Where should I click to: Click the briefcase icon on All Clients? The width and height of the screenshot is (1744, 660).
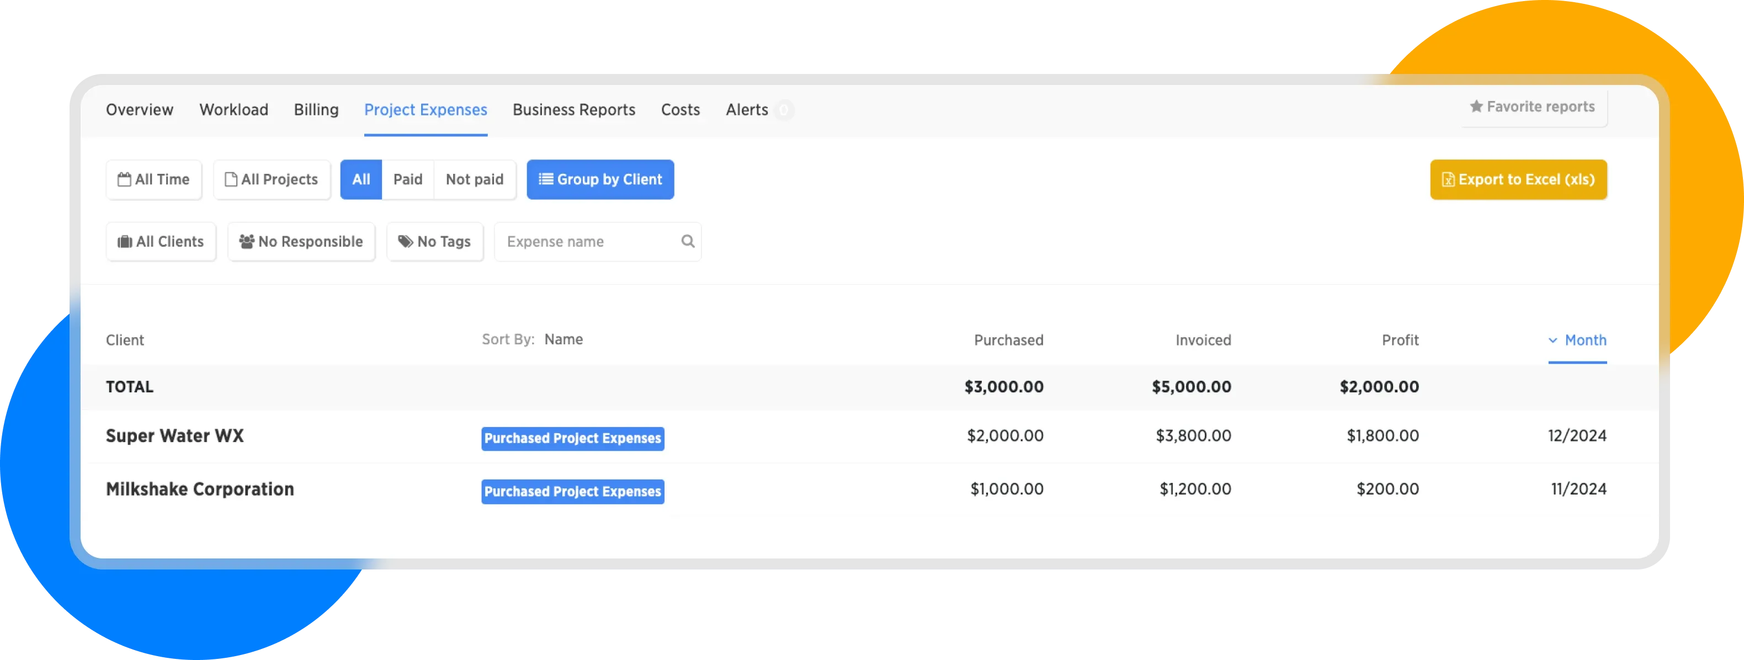(x=125, y=242)
